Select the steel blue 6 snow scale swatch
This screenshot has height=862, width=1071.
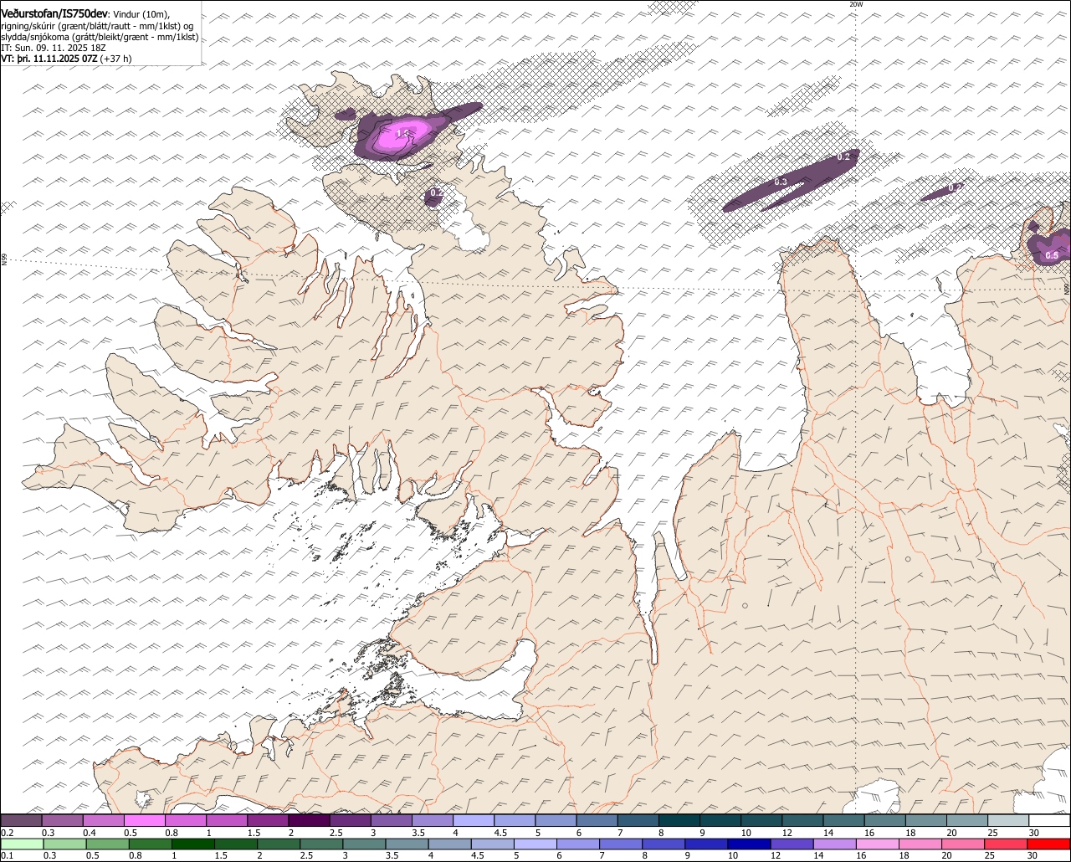pos(597,820)
